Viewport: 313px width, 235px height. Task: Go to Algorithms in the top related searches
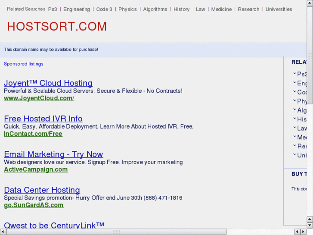(x=155, y=9)
